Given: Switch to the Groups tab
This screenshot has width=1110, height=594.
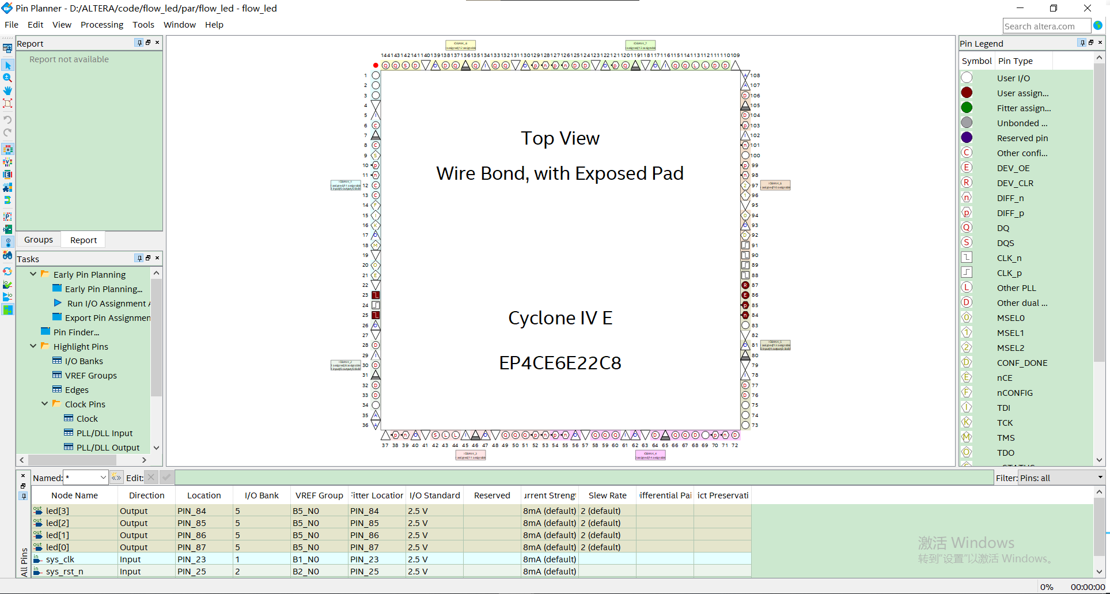Looking at the screenshot, I should [39, 240].
